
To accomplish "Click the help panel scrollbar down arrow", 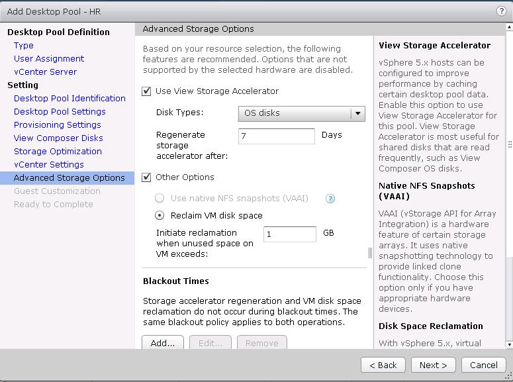I will 509,344.
